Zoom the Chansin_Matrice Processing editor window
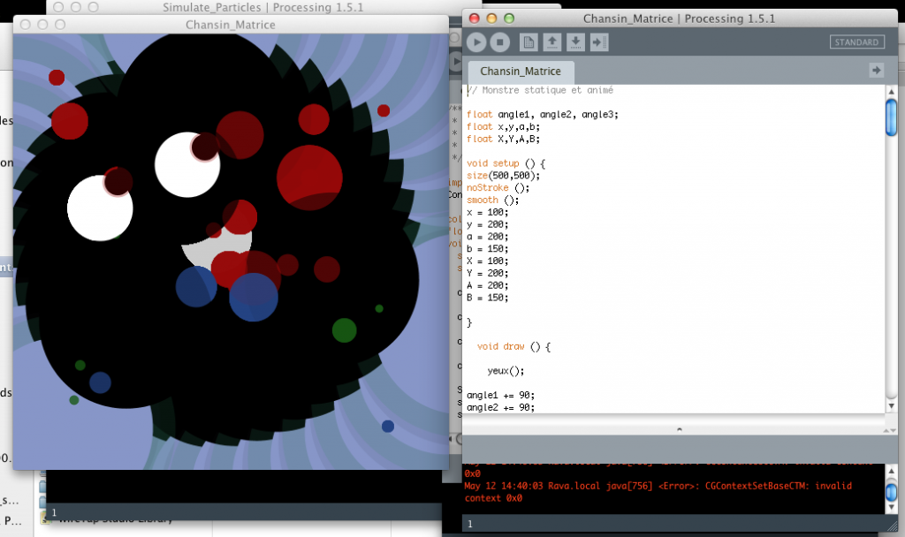The image size is (905, 537). pyautogui.click(x=509, y=19)
